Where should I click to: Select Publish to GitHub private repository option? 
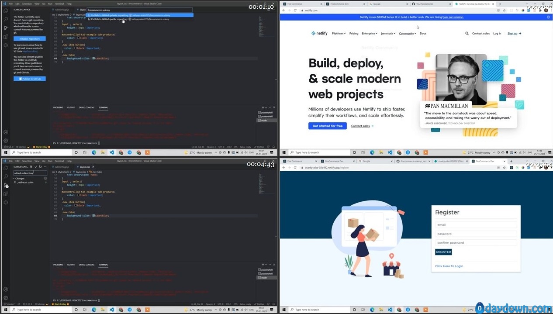140,15
